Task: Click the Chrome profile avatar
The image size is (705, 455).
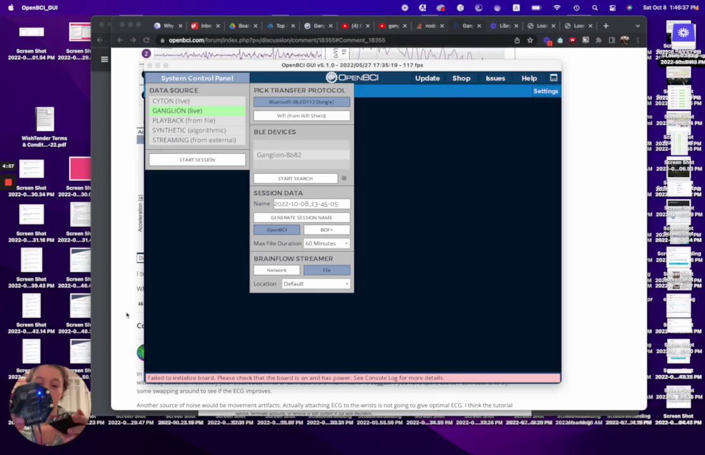Action: click(625, 40)
